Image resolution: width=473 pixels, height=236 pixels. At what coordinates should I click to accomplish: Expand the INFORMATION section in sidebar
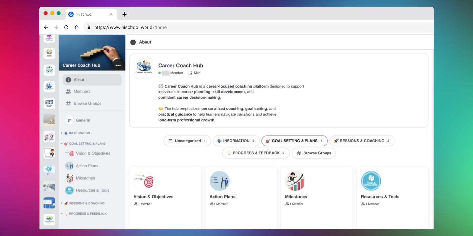point(61,133)
